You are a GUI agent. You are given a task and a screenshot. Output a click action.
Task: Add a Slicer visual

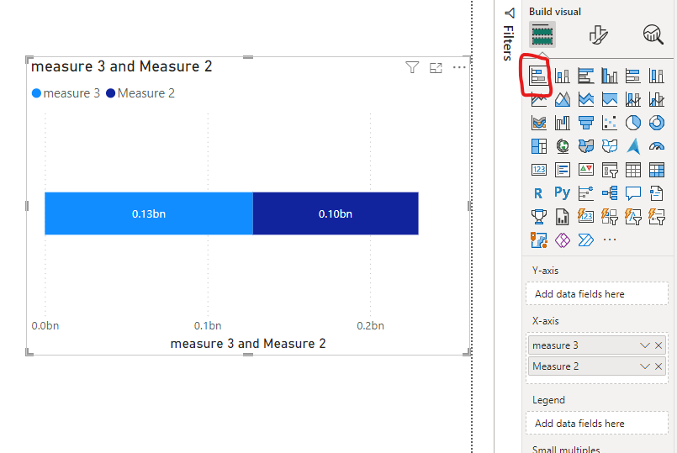click(x=609, y=170)
